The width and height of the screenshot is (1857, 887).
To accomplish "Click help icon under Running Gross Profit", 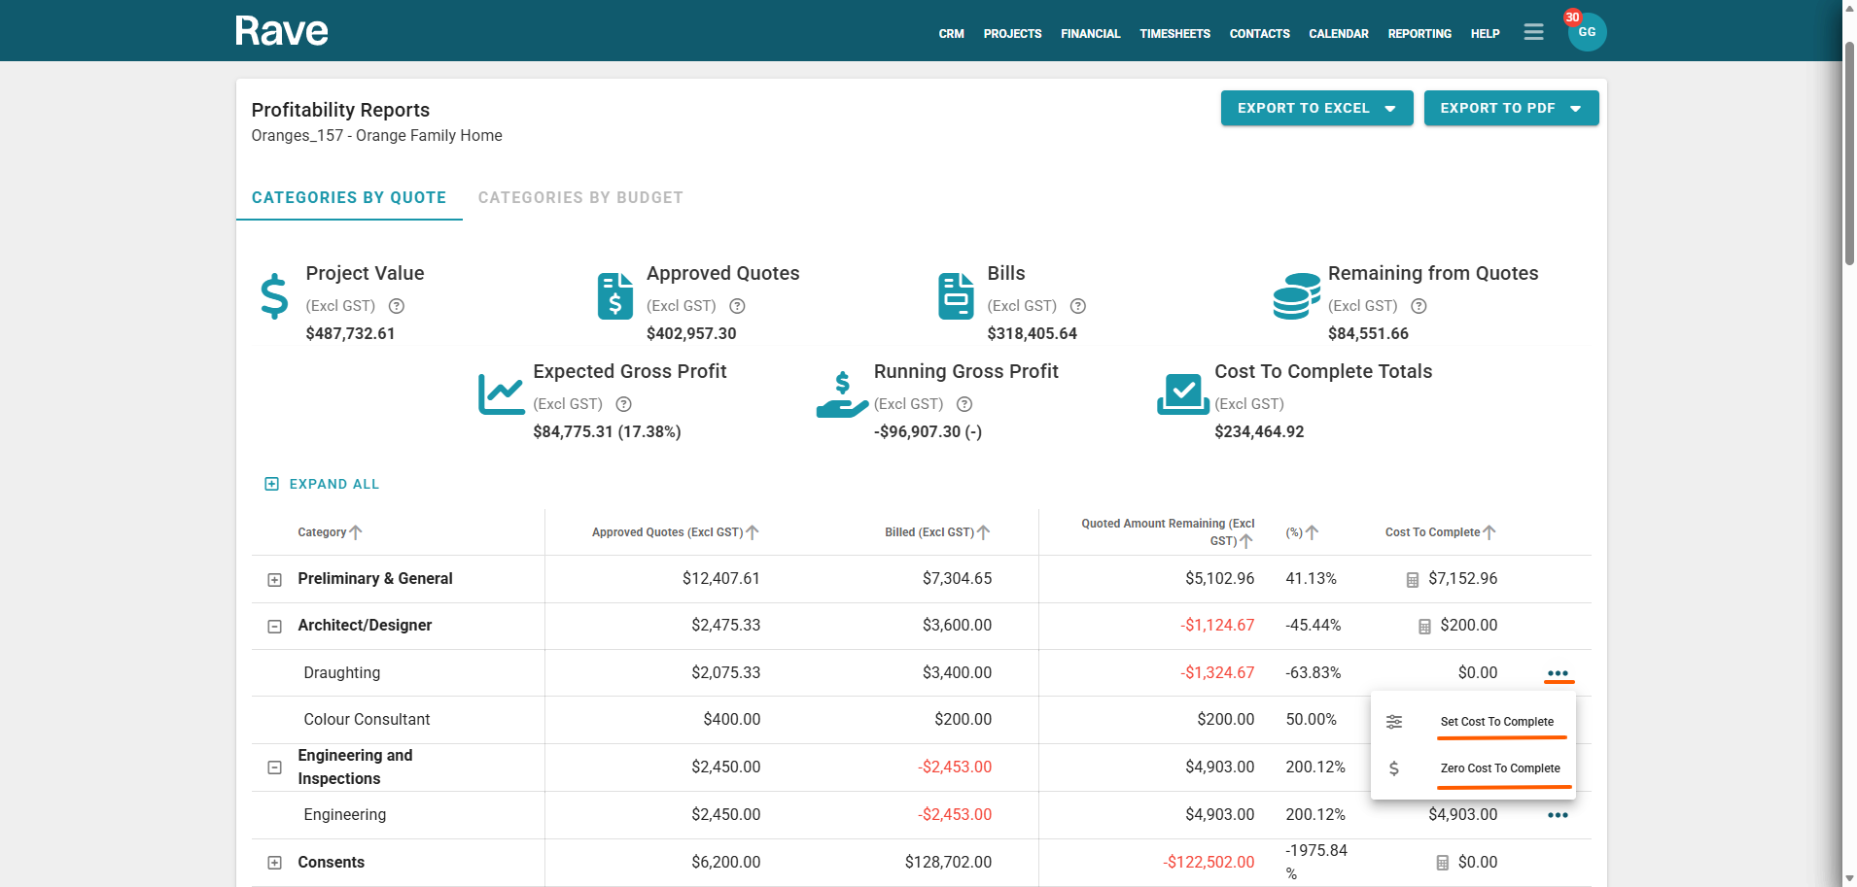I will pyautogui.click(x=964, y=404).
